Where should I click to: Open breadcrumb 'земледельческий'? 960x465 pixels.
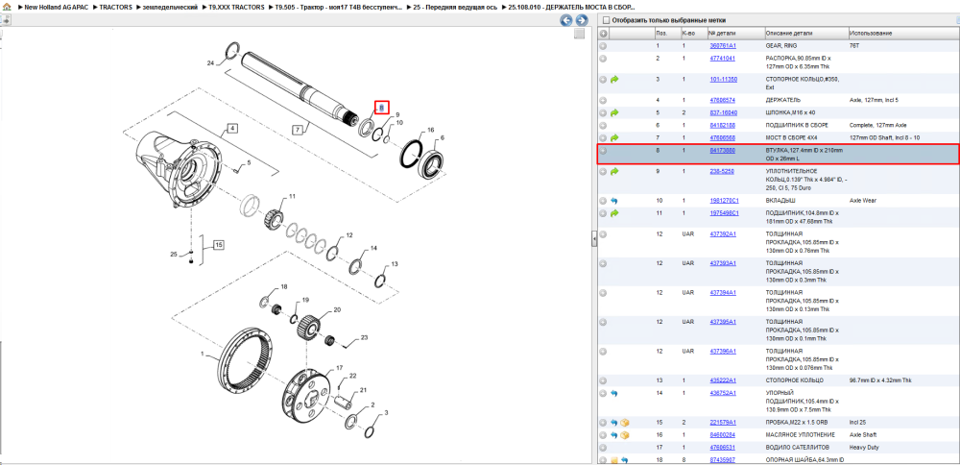point(171,7)
